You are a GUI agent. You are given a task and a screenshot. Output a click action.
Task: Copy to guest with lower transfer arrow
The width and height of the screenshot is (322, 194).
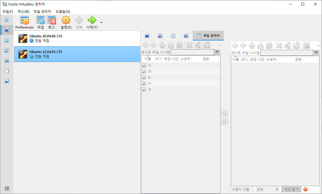(225, 121)
